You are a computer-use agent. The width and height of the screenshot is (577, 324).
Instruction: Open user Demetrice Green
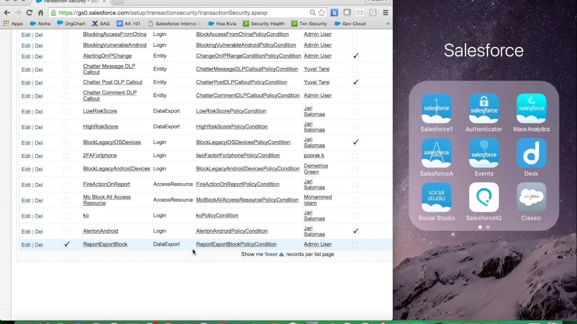[316, 169]
